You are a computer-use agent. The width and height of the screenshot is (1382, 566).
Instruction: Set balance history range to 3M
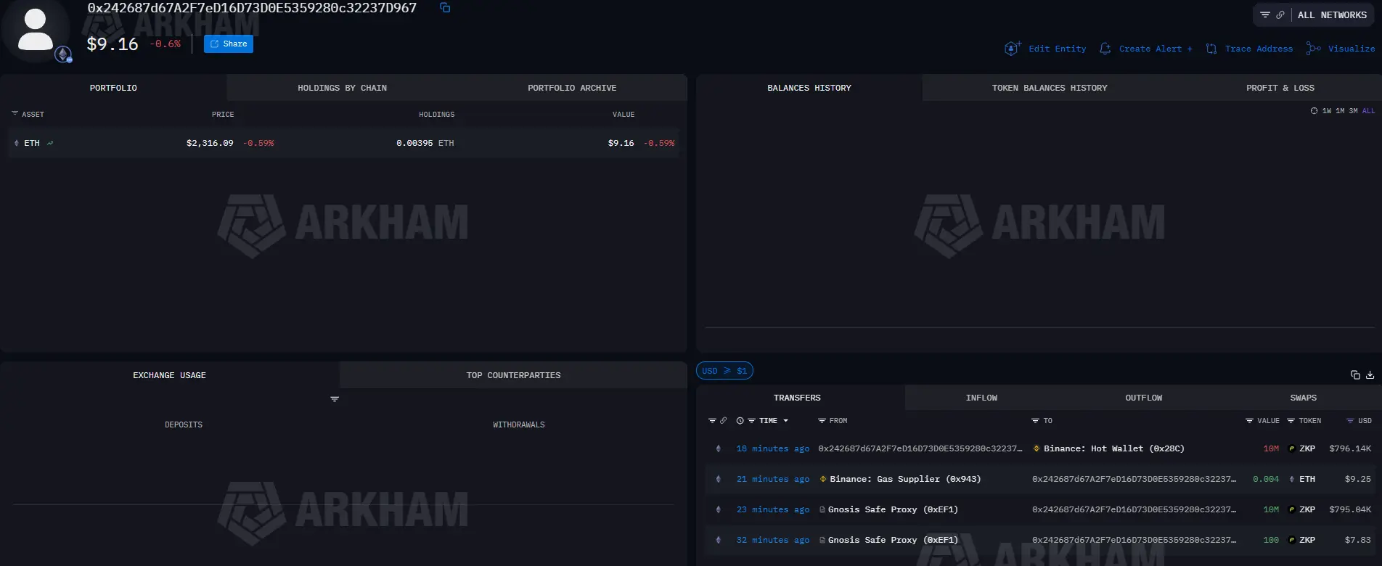point(1353,111)
